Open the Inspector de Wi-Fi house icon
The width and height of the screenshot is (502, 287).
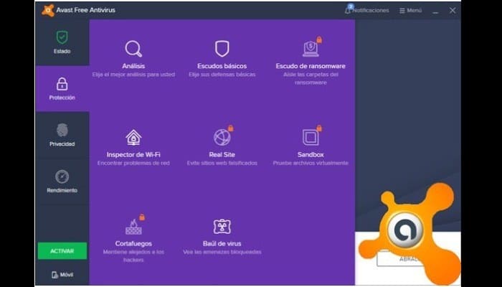133,138
